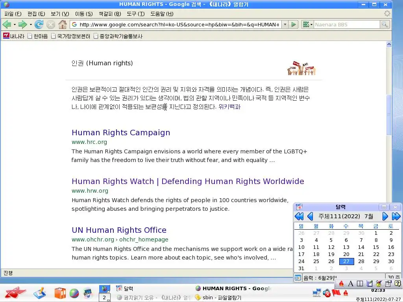Click www.hrc.org green URL text
Viewport: 403px width, 302px height.
(x=89, y=142)
